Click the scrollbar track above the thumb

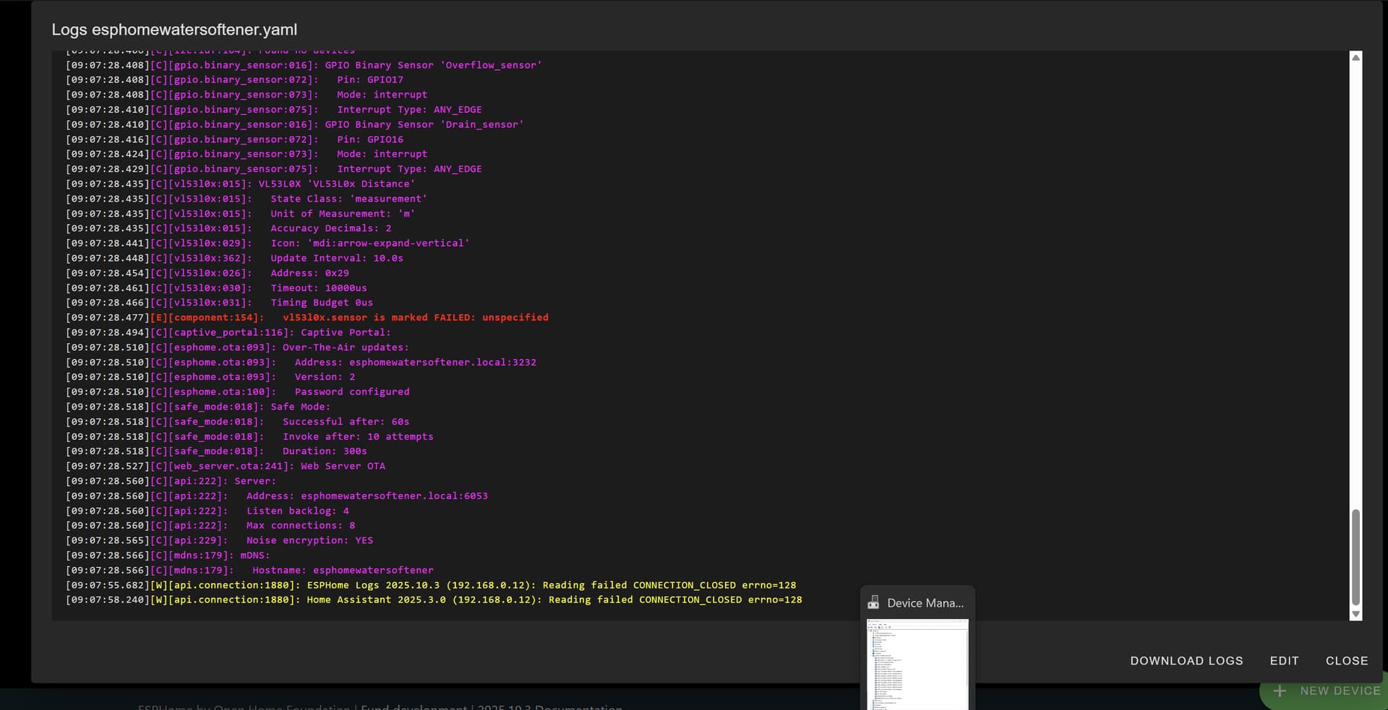[x=1355, y=289]
